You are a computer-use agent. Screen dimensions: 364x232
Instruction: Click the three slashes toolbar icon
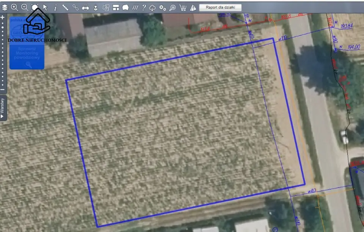click(x=135, y=8)
